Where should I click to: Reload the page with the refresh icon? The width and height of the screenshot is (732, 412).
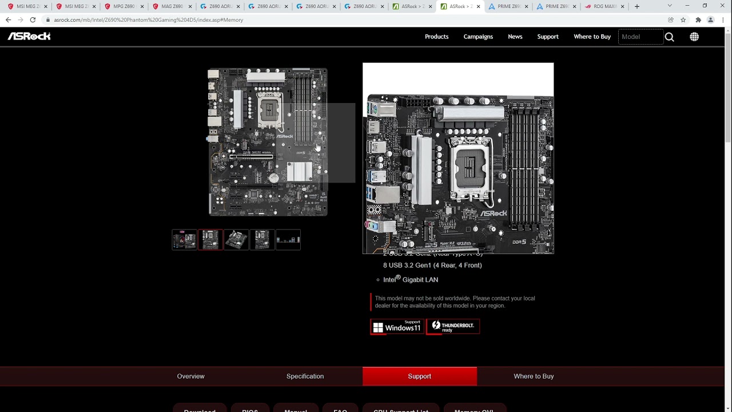pyautogui.click(x=33, y=19)
